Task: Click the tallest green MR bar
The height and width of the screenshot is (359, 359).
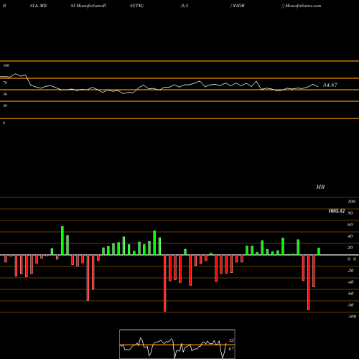Action: click(62, 241)
